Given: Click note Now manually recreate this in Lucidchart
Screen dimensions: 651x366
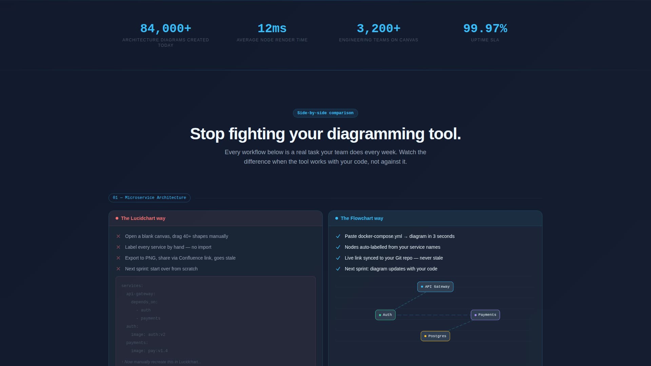Looking at the screenshot, I should 161,362.
